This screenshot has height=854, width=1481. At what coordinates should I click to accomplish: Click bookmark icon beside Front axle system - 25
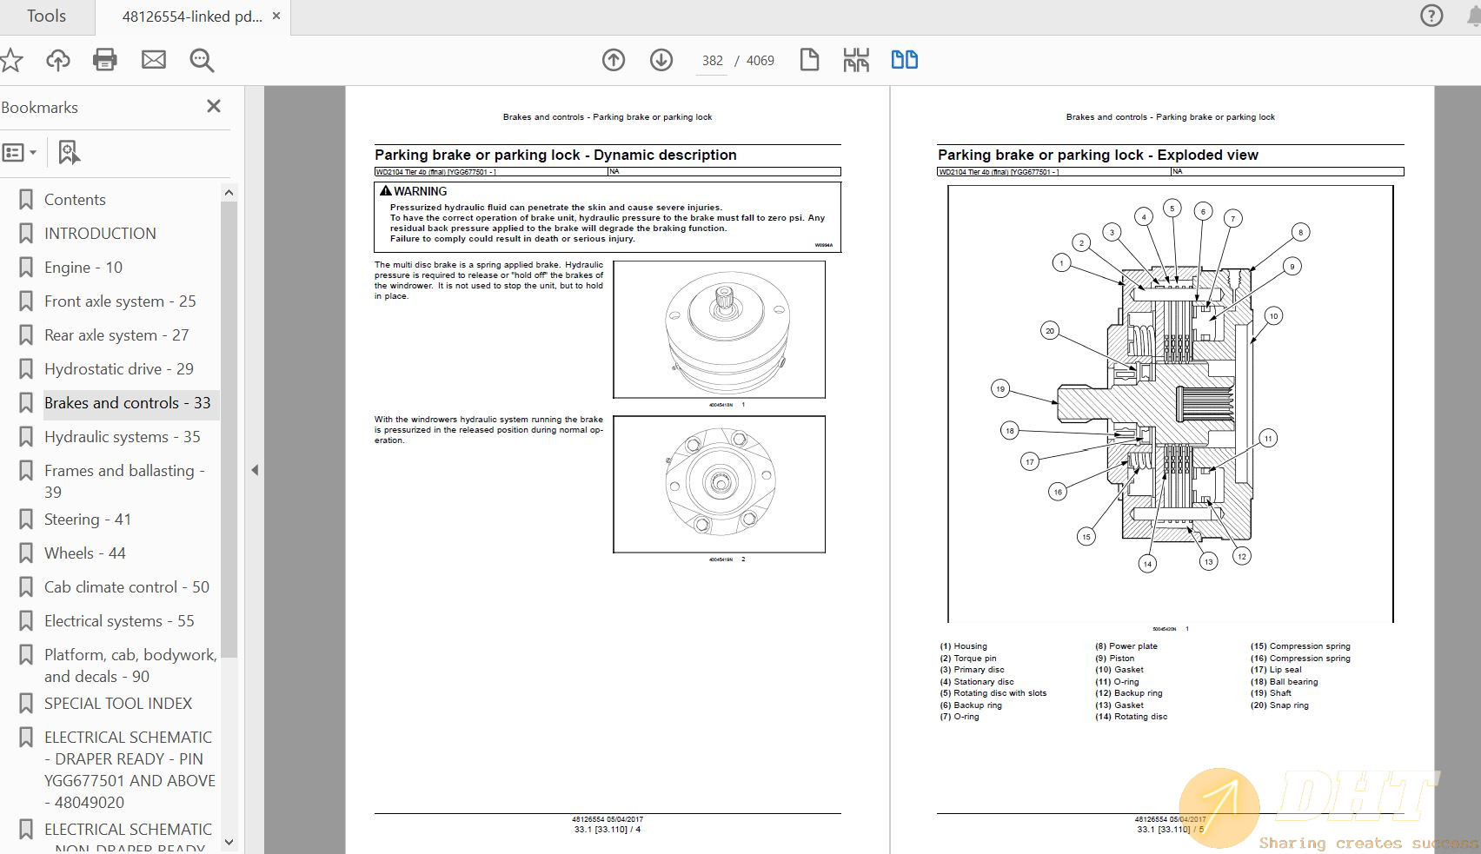26,301
